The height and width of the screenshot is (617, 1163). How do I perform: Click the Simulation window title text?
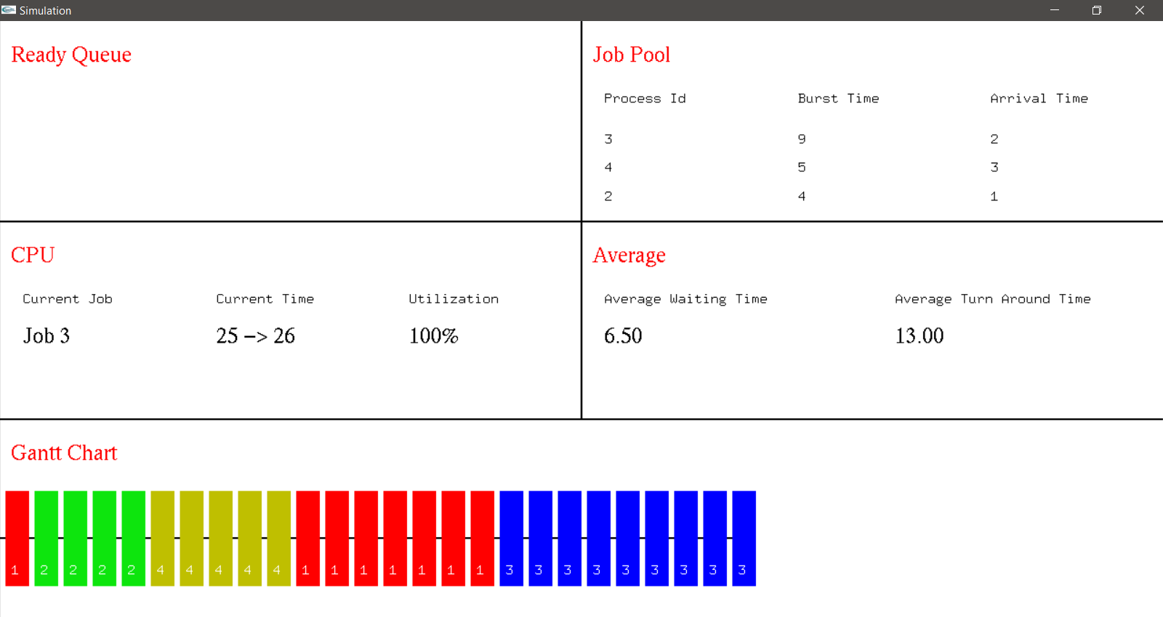(x=45, y=11)
